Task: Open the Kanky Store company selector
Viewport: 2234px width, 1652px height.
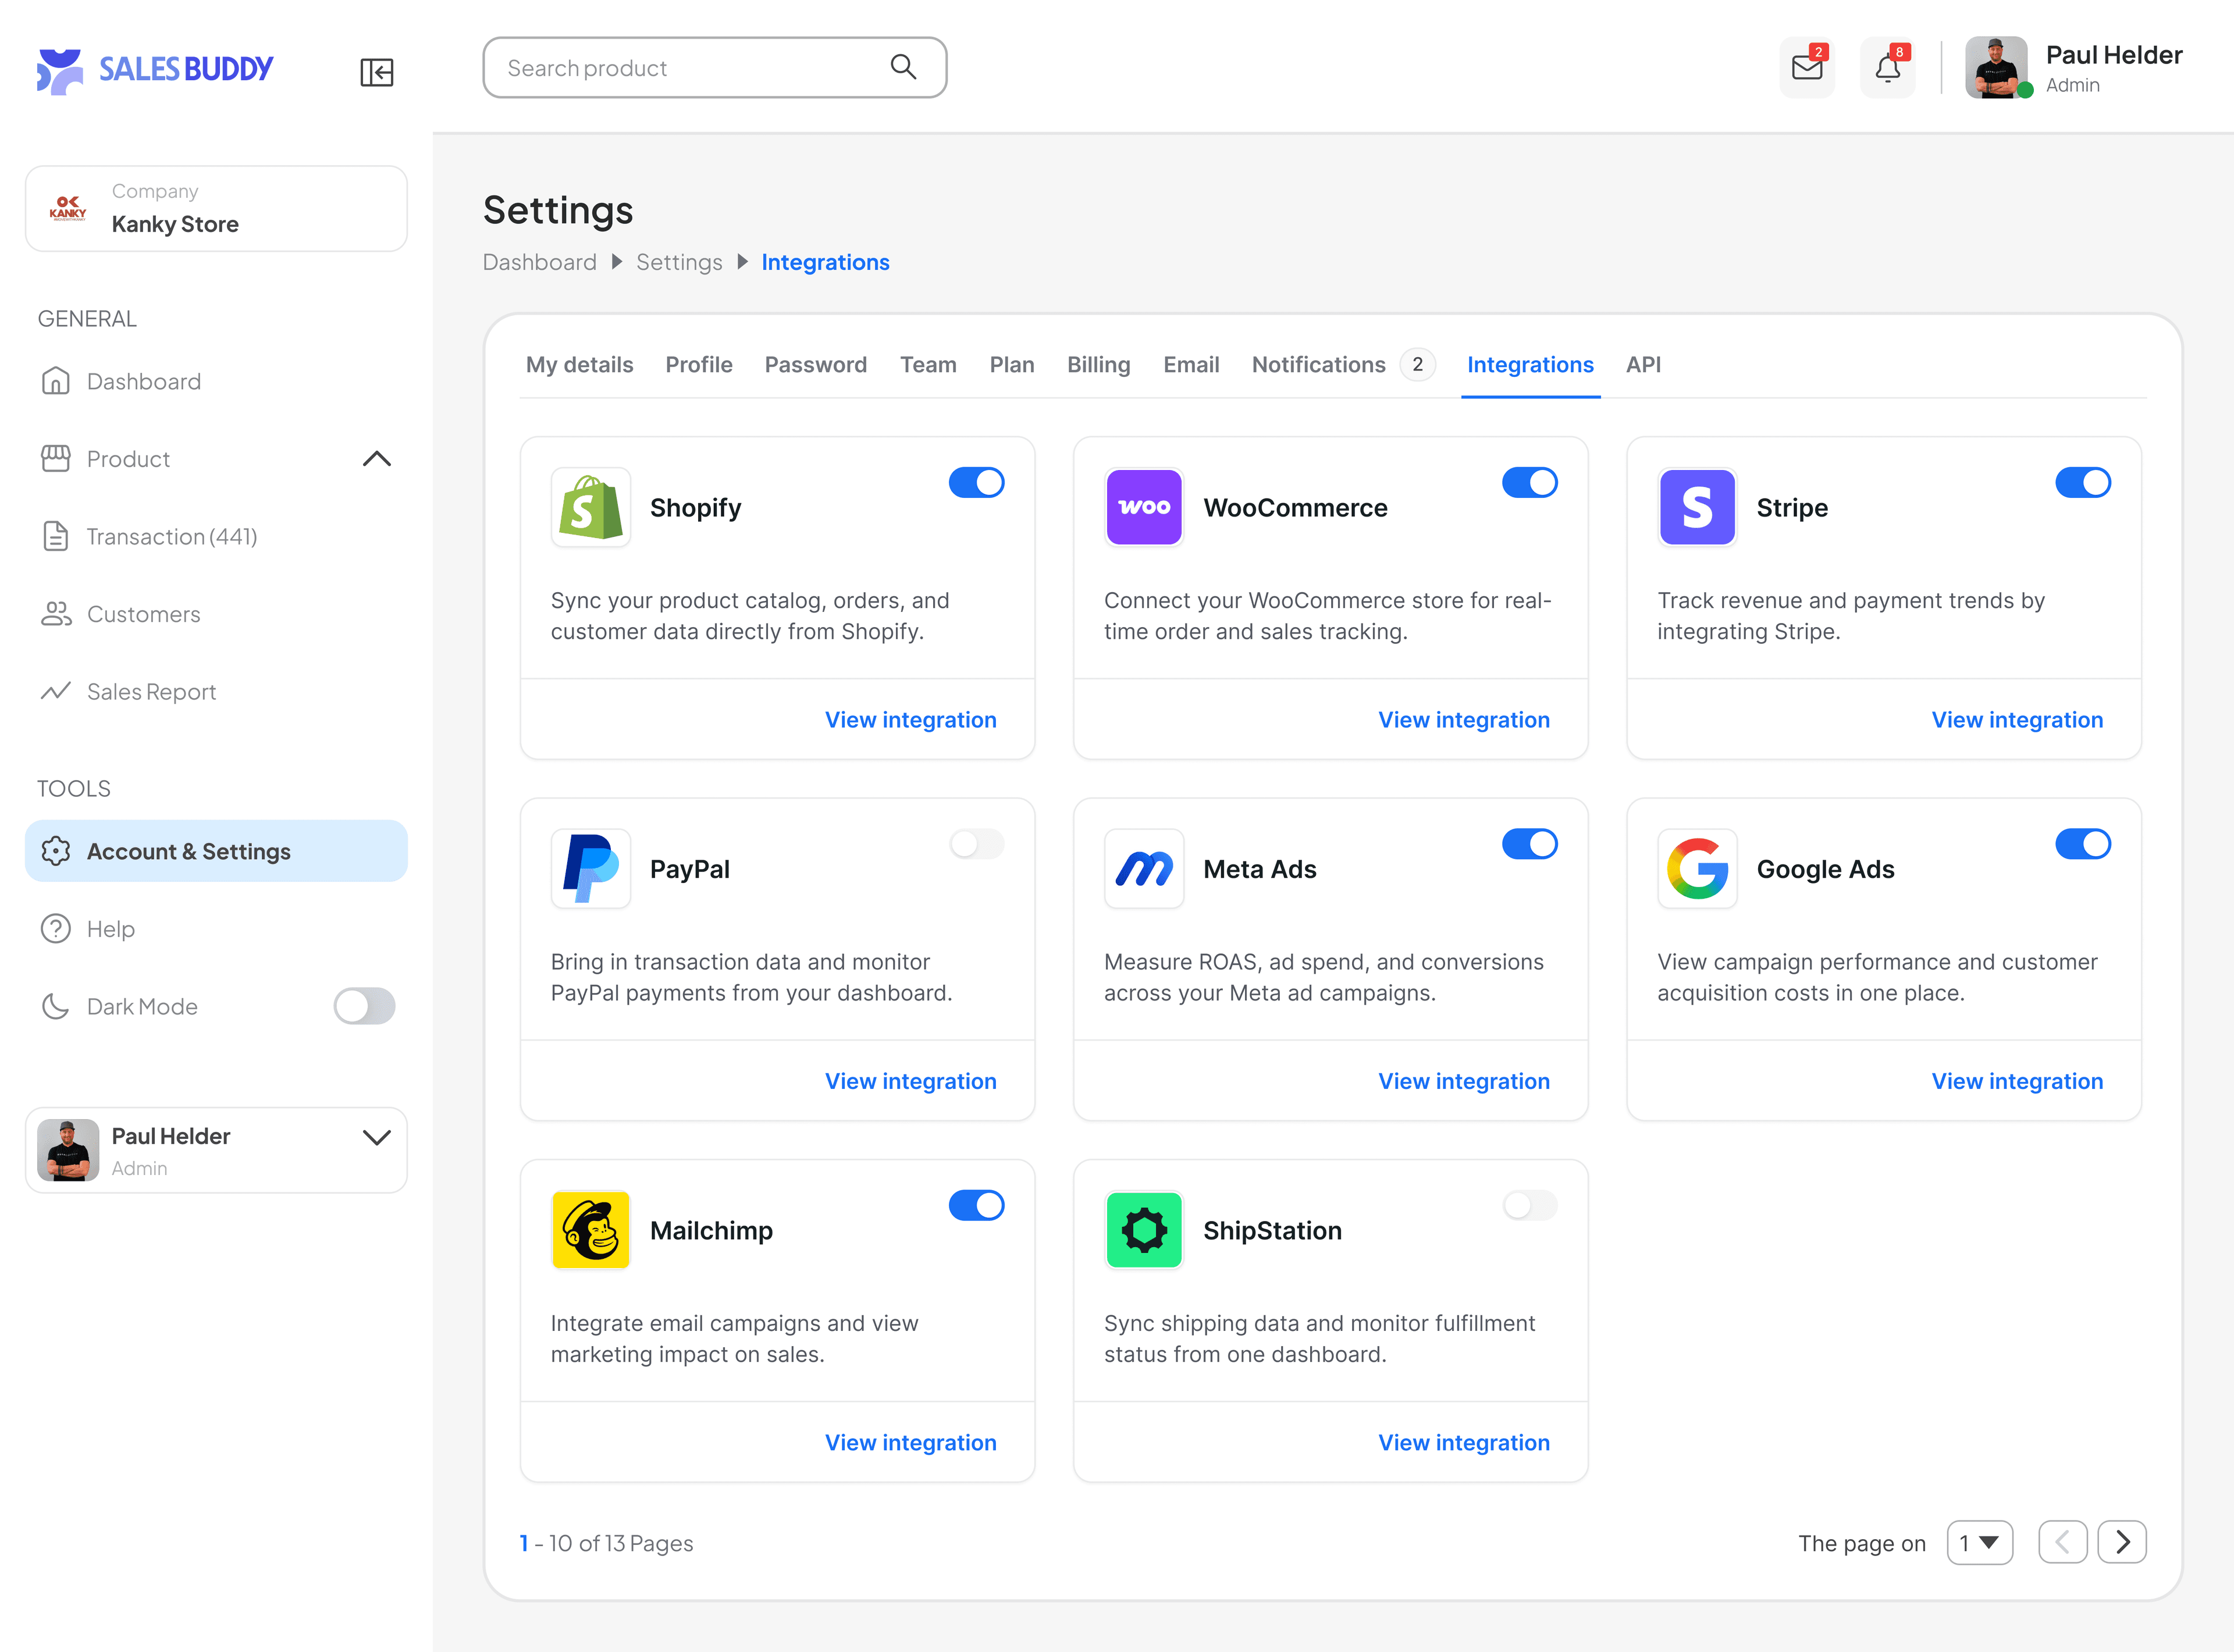Action: point(216,208)
